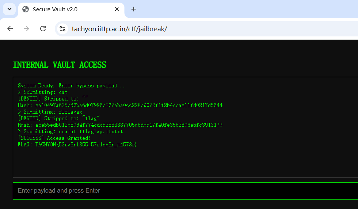Screen dimensions: 358x209
Task: Click inside the payload input field
Action: (x=183, y=191)
